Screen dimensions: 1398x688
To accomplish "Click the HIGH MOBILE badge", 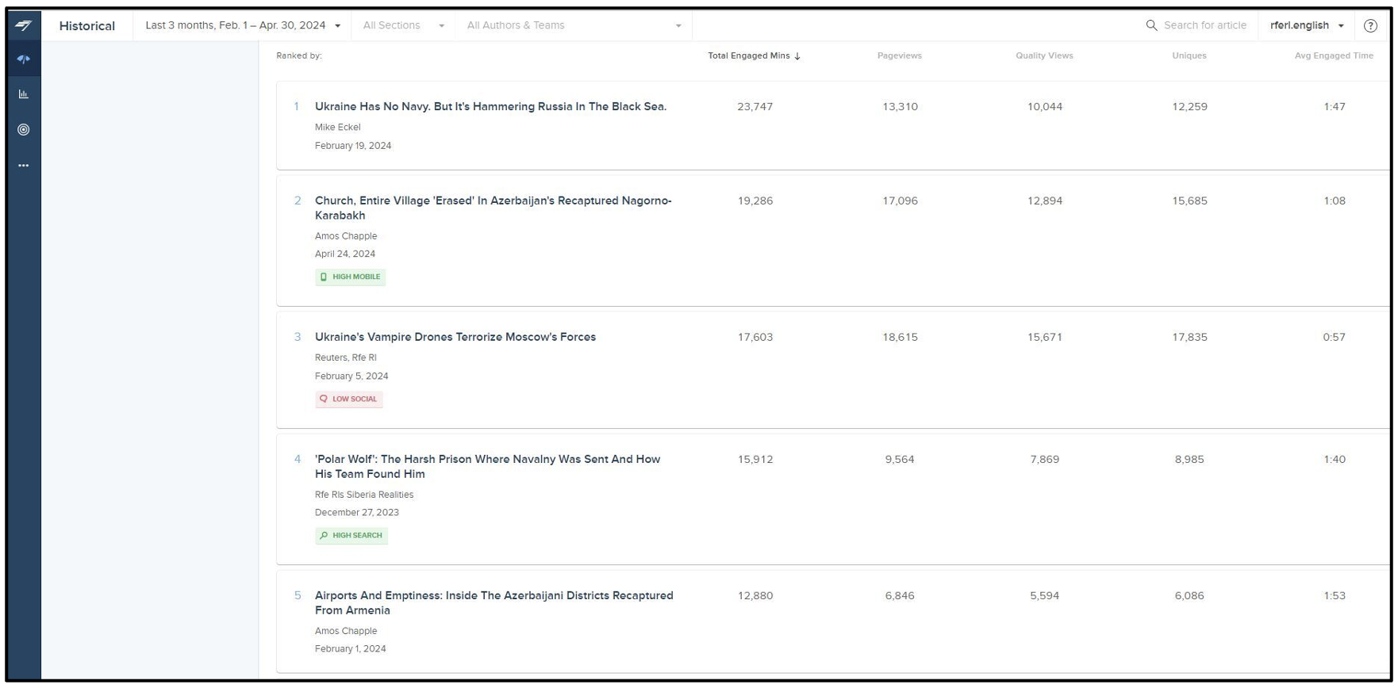I will (x=350, y=277).
